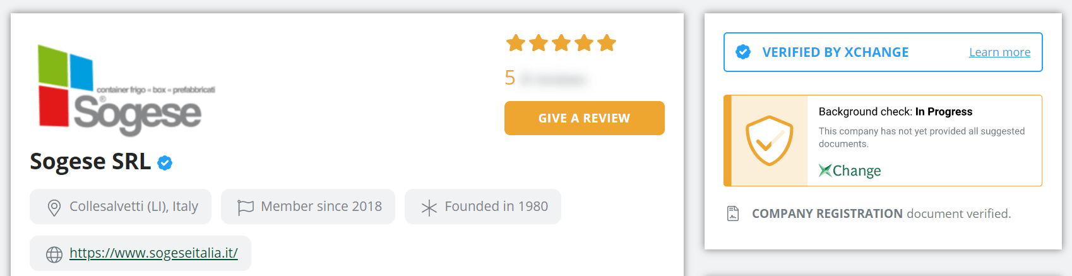
Task: Click the xChange logo in background check card
Action: pos(850,171)
